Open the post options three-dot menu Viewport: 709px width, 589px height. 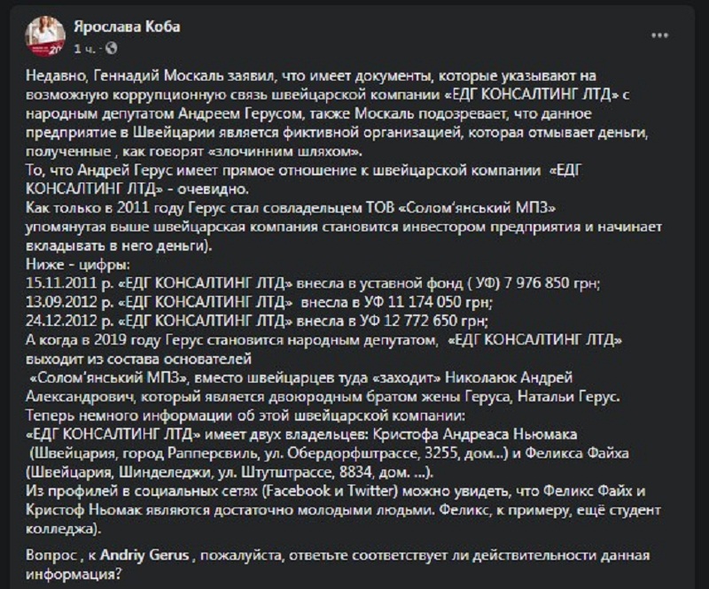pyautogui.click(x=661, y=35)
